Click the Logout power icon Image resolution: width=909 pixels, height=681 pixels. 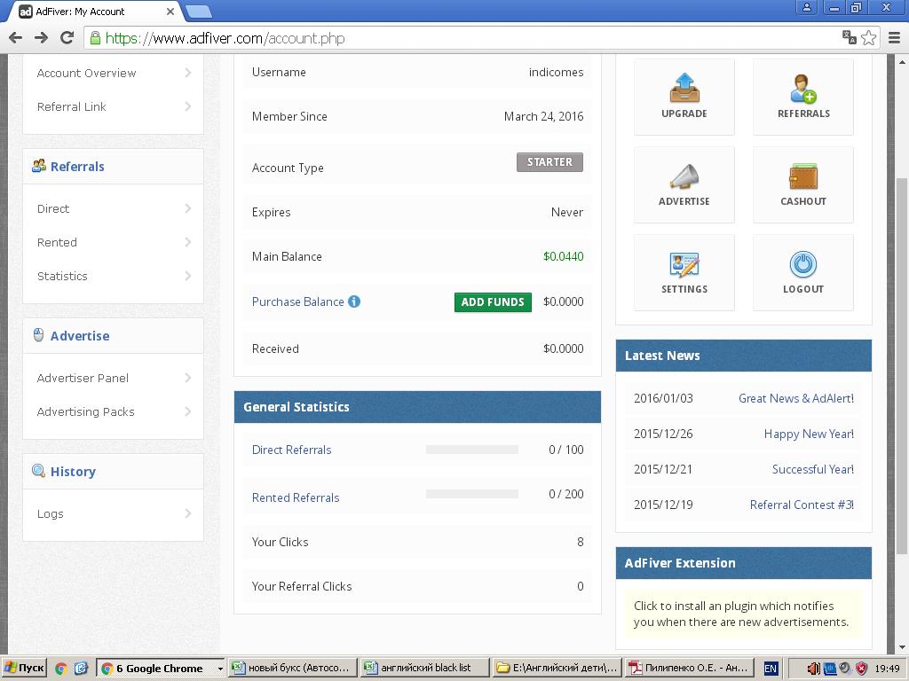pos(802,264)
